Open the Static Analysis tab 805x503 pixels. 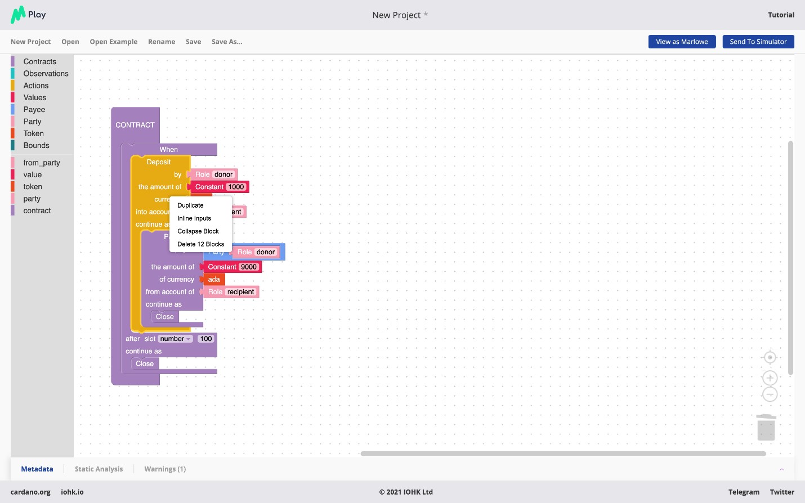(99, 469)
